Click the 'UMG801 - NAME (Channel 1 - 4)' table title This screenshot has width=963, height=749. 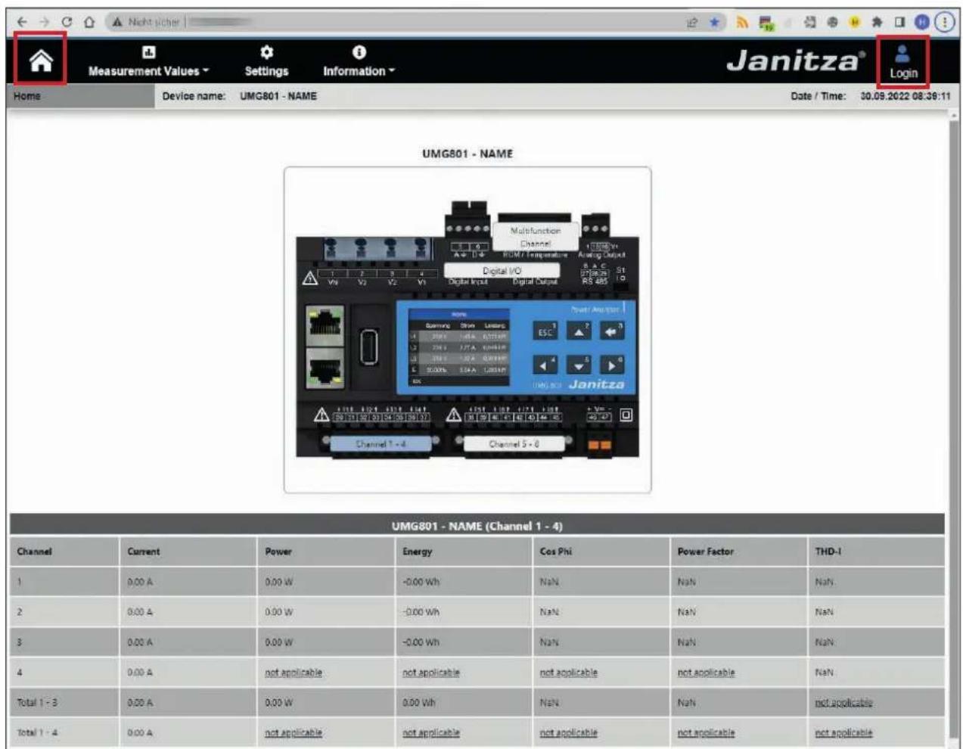tap(477, 526)
